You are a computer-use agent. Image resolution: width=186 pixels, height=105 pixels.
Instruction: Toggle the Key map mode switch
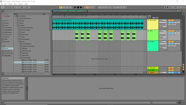[x=170, y=8]
